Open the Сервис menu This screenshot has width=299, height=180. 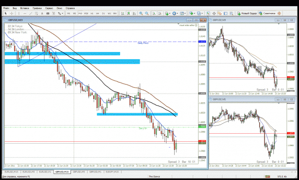pyautogui.click(x=49, y=8)
